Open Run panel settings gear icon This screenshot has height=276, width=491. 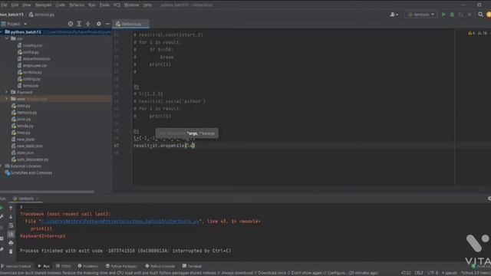point(489,199)
